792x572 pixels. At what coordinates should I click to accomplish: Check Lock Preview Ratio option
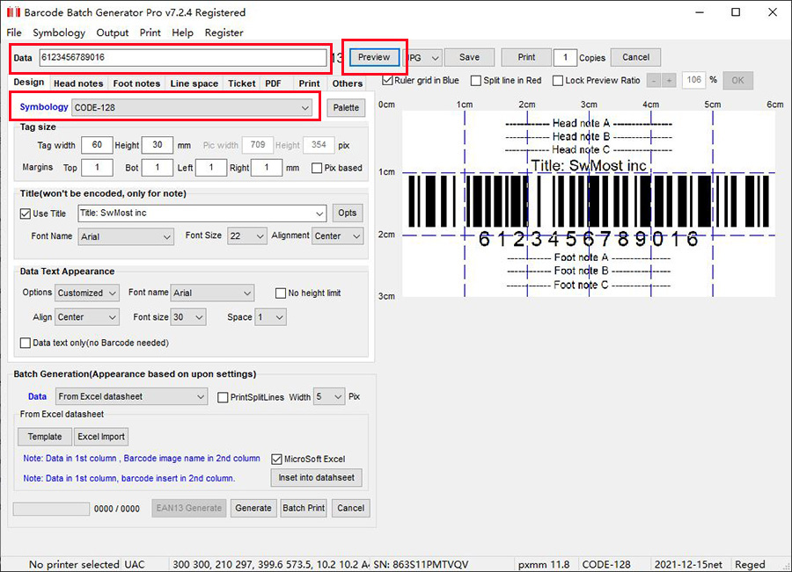tap(558, 81)
